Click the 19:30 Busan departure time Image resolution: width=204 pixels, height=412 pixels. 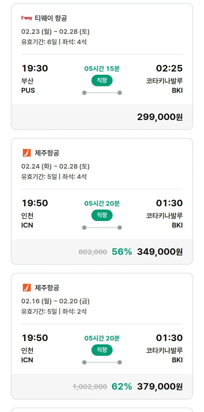point(35,68)
